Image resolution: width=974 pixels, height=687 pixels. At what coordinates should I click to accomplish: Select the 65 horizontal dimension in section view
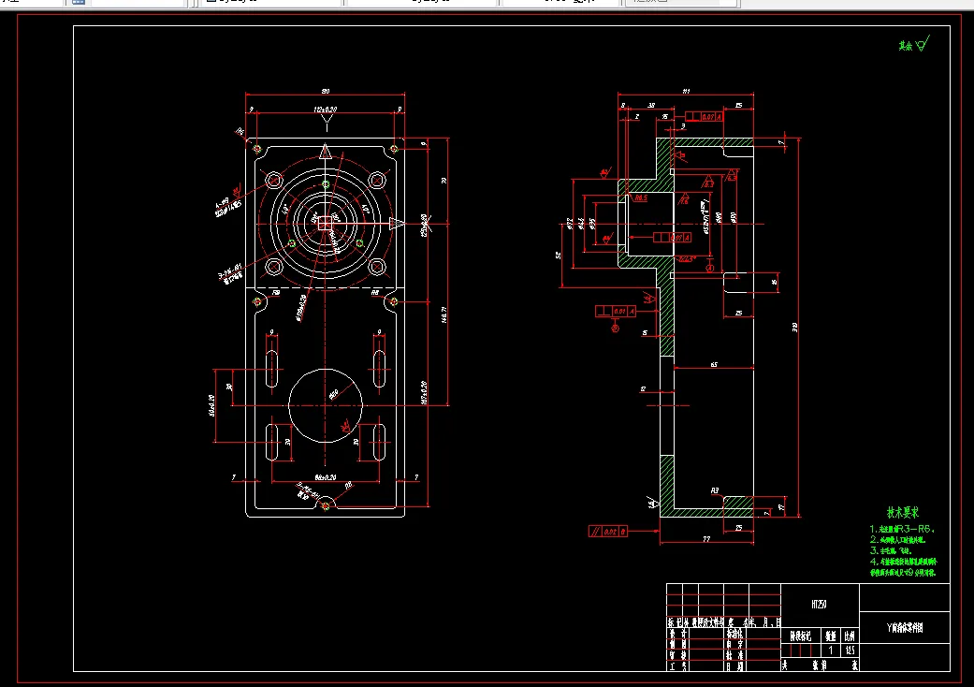point(714,365)
